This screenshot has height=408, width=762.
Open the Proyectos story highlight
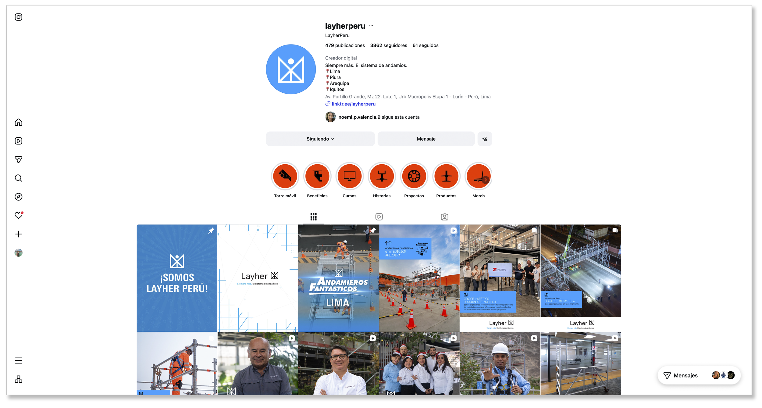click(414, 176)
